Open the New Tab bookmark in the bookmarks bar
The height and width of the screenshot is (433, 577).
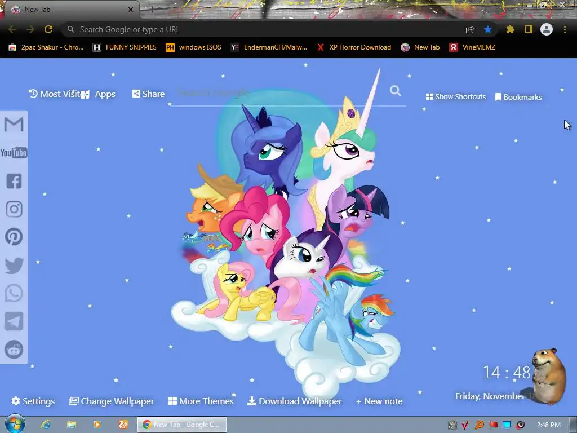420,47
